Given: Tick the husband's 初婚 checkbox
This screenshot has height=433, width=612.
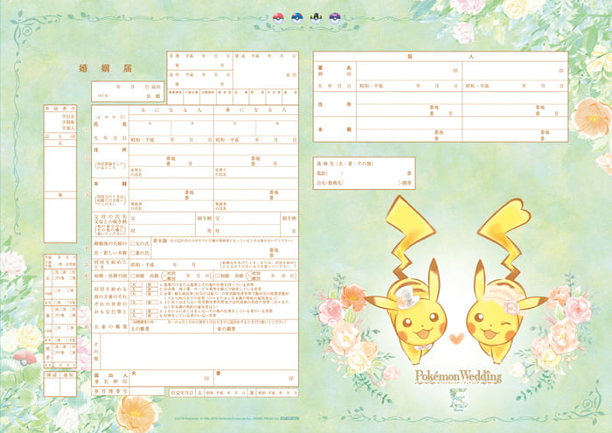Looking at the screenshot, I should (131, 276).
